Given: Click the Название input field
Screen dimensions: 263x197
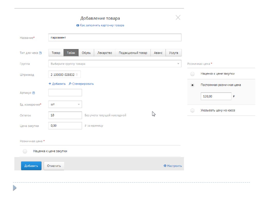Looking at the screenshot, I should 115,37.
